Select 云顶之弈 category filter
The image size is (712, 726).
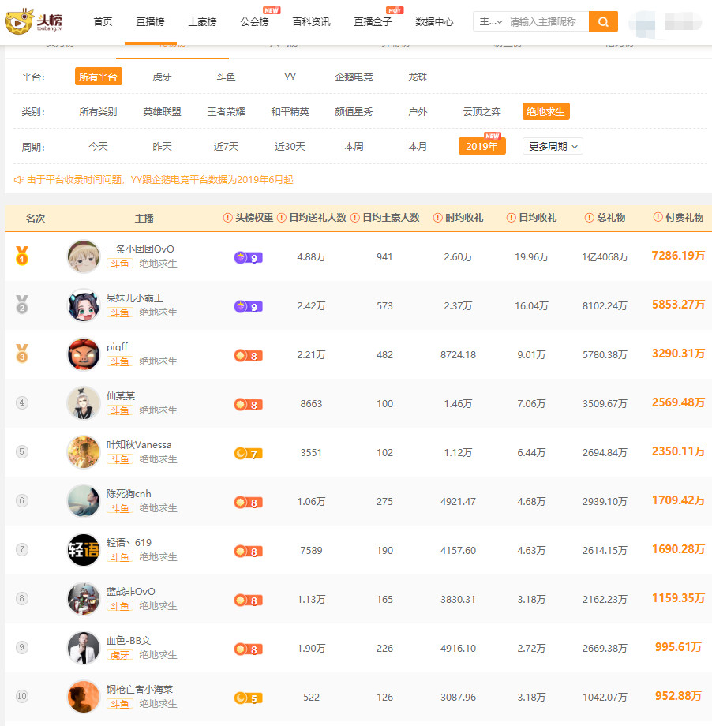pyautogui.click(x=482, y=111)
